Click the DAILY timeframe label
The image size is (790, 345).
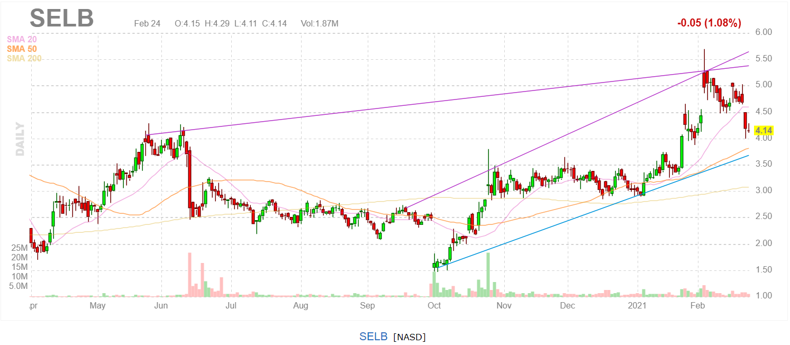[x=20, y=139]
